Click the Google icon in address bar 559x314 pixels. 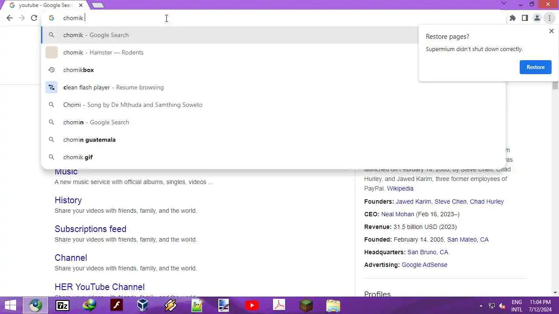52,18
